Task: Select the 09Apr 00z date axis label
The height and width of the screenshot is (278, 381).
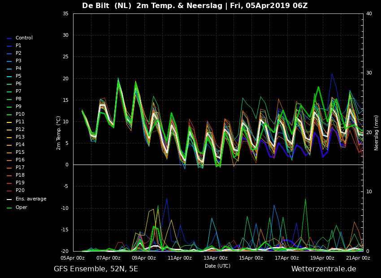Action: click(144, 258)
